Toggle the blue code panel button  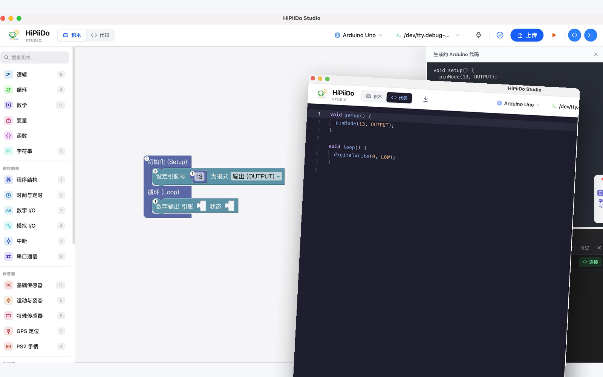574,35
